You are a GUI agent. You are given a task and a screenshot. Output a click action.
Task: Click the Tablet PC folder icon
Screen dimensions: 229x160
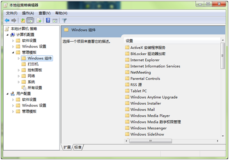coord(127,91)
